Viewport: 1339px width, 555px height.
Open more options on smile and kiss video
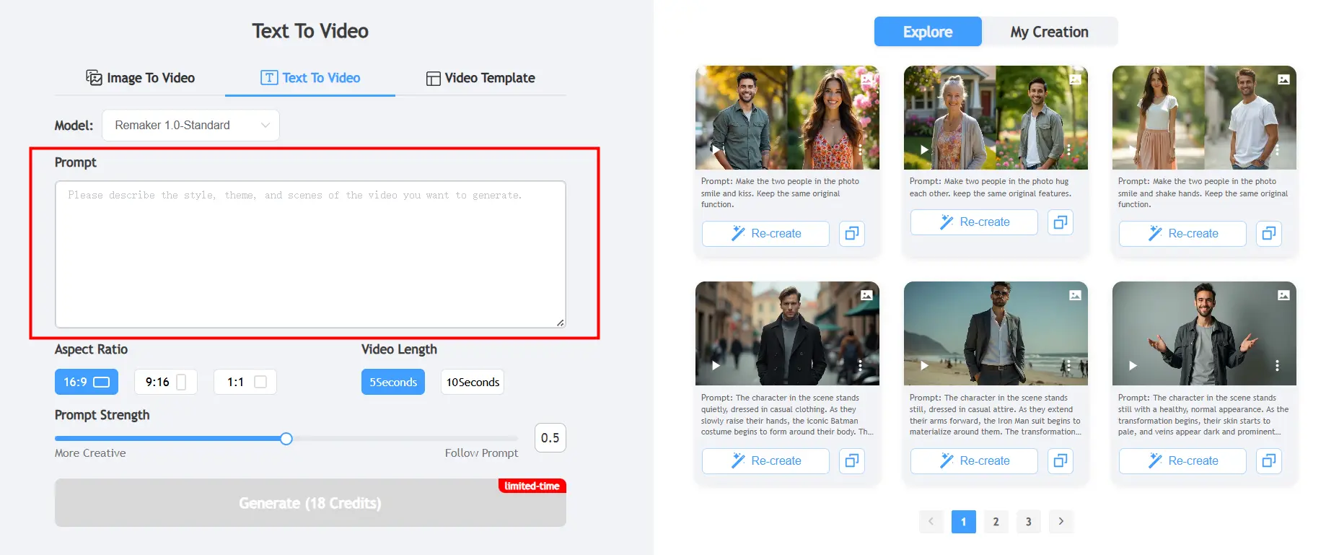point(860,150)
